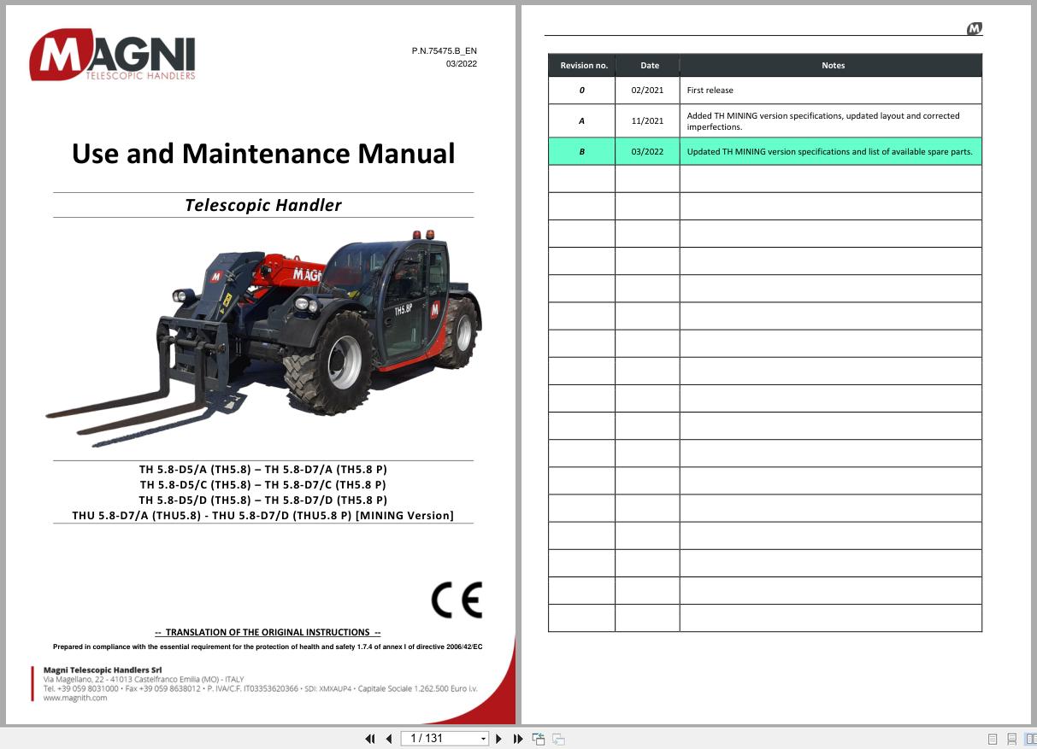Click the part number P.N.75475.B_EN
This screenshot has width=1037, height=749.
[444, 51]
